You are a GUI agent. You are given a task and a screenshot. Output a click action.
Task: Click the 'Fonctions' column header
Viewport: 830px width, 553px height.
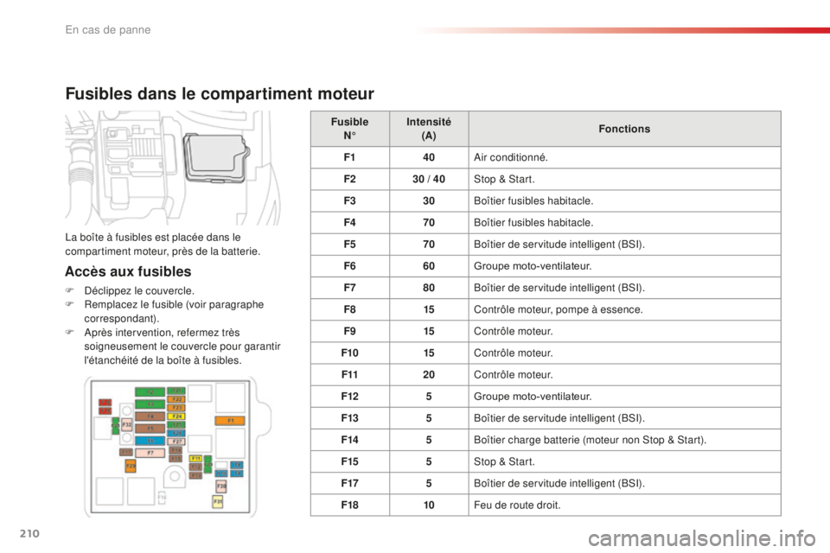624,129
